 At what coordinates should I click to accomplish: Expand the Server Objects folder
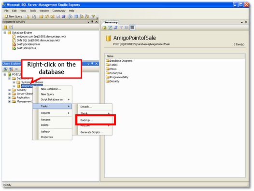(x=9, y=94)
